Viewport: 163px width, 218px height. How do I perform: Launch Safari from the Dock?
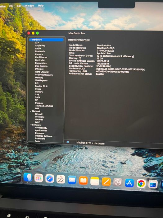(50, 178)
